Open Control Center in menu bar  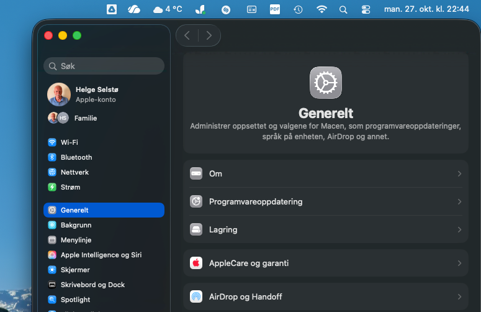pyautogui.click(x=365, y=9)
